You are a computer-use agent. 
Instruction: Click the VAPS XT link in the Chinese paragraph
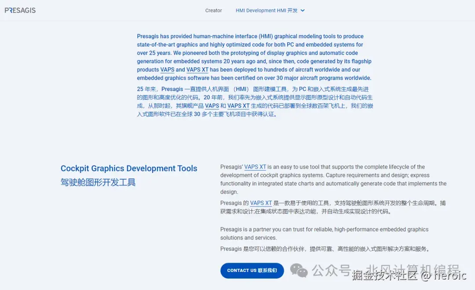click(x=238, y=106)
